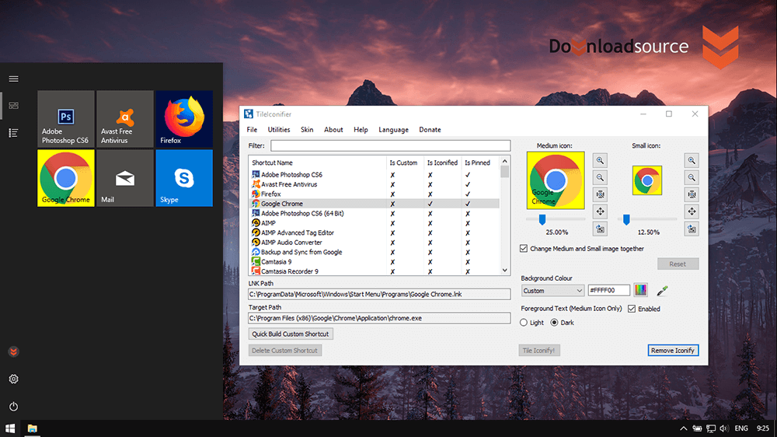Open the Adobe Photoshop CS6 start tile
The image size is (777, 437).
66,118
